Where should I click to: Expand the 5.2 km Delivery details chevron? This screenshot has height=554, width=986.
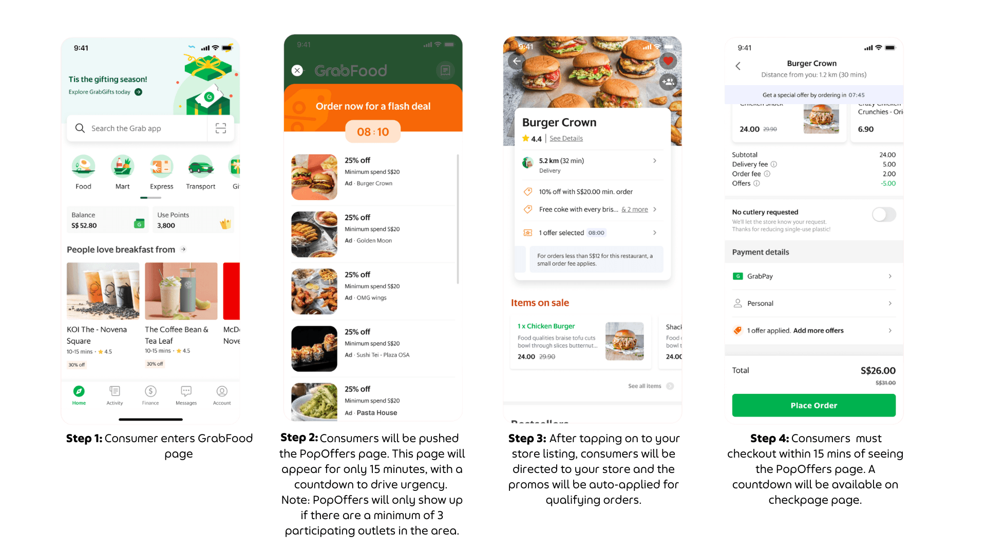pos(654,161)
